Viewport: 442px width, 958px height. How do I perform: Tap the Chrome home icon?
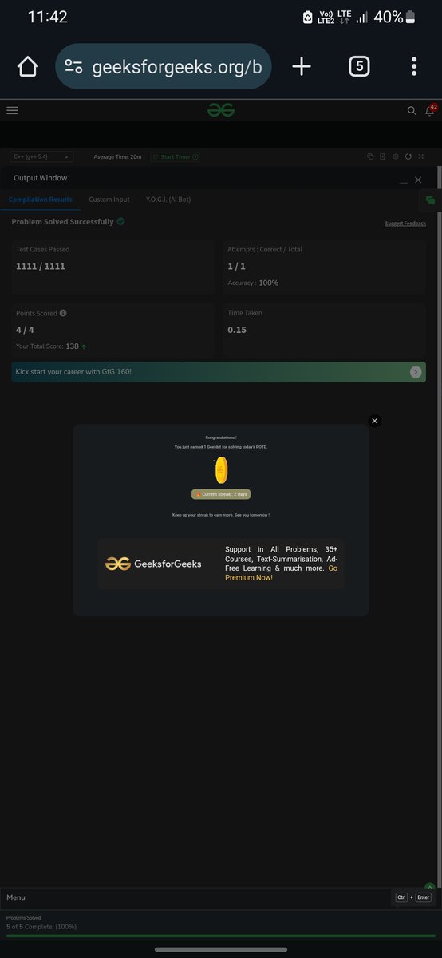(28, 67)
